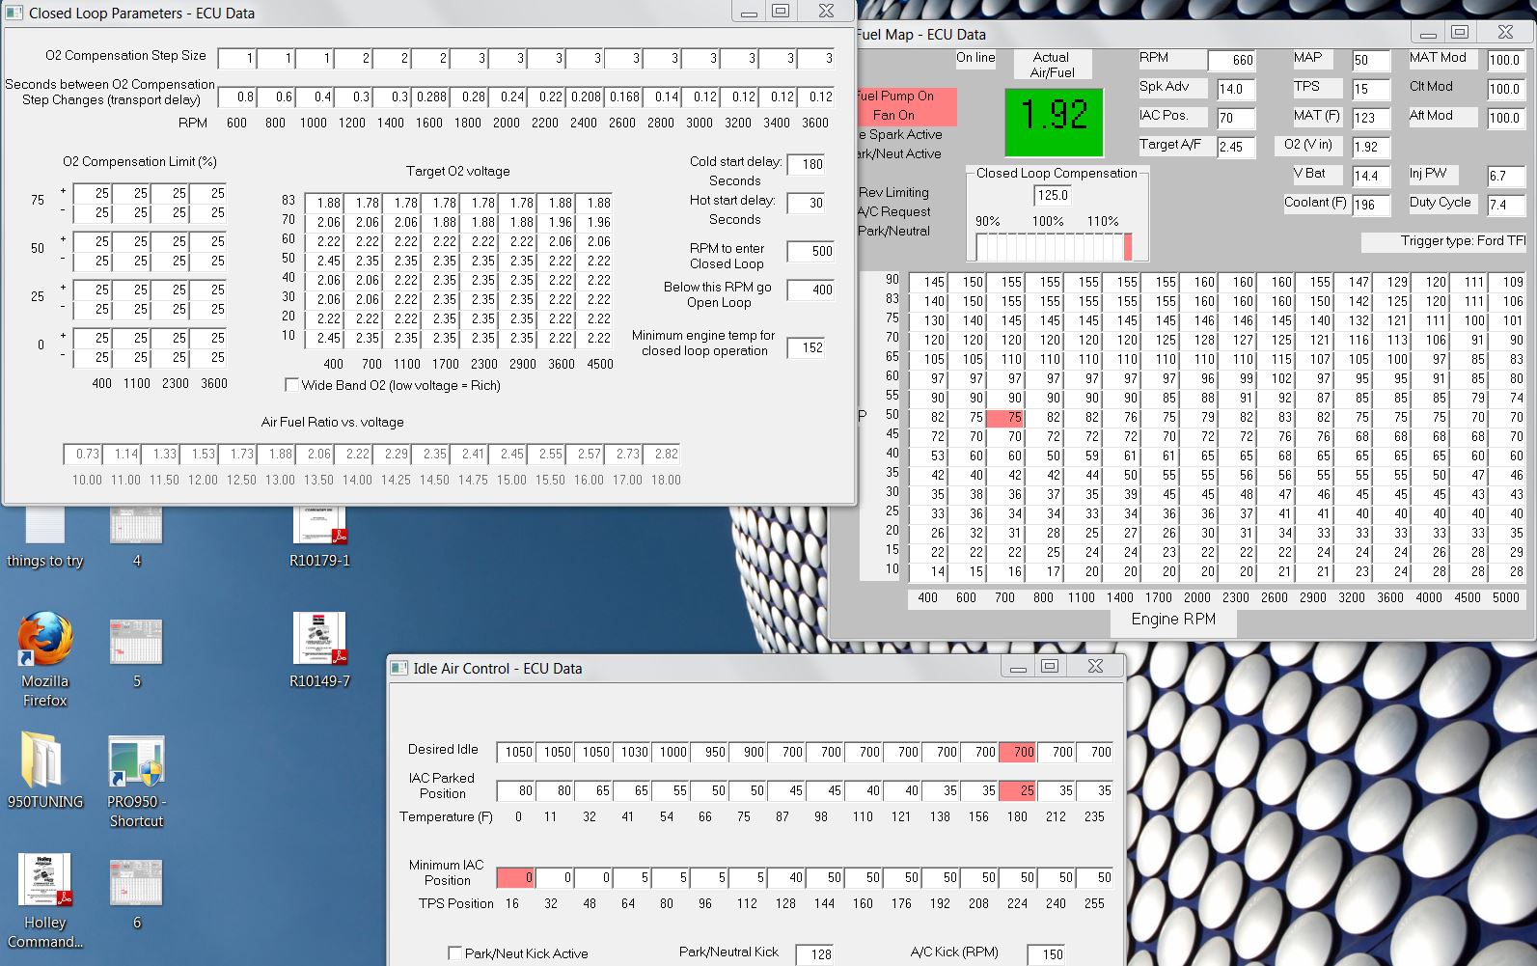
Task: Enable the Wide Band O2 checkbox
Action: [291, 385]
